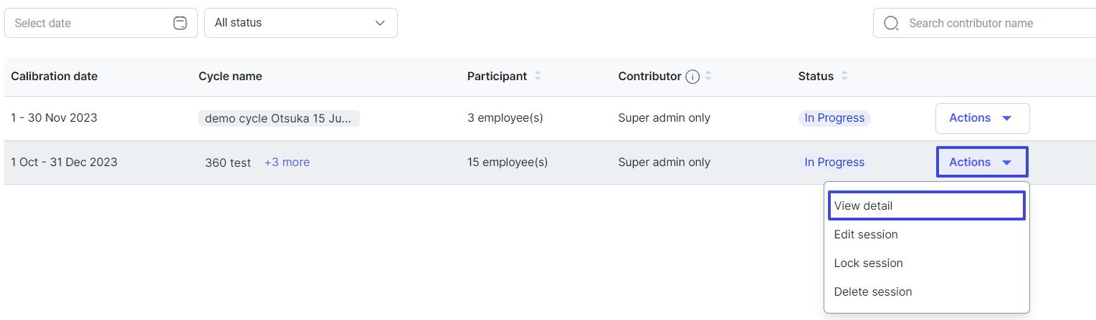Sort by Participant column arrows

point(538,76)
